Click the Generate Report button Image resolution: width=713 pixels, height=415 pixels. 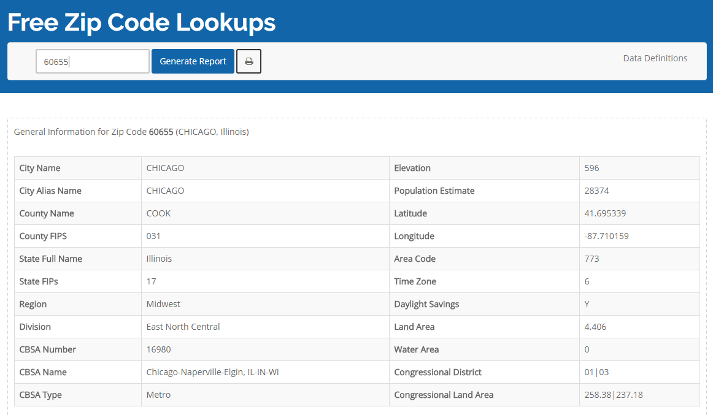[193, 61]
